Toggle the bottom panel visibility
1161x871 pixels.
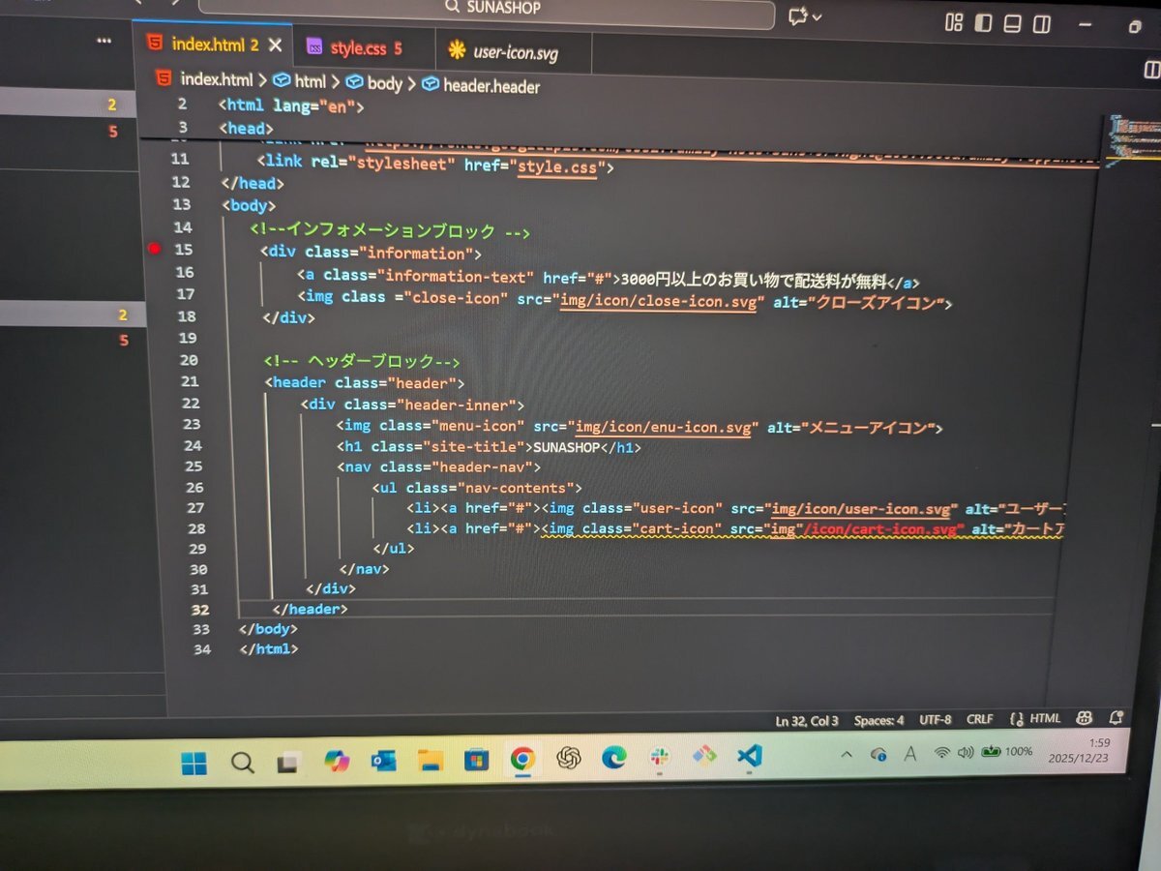click(x=1012, y=24)
